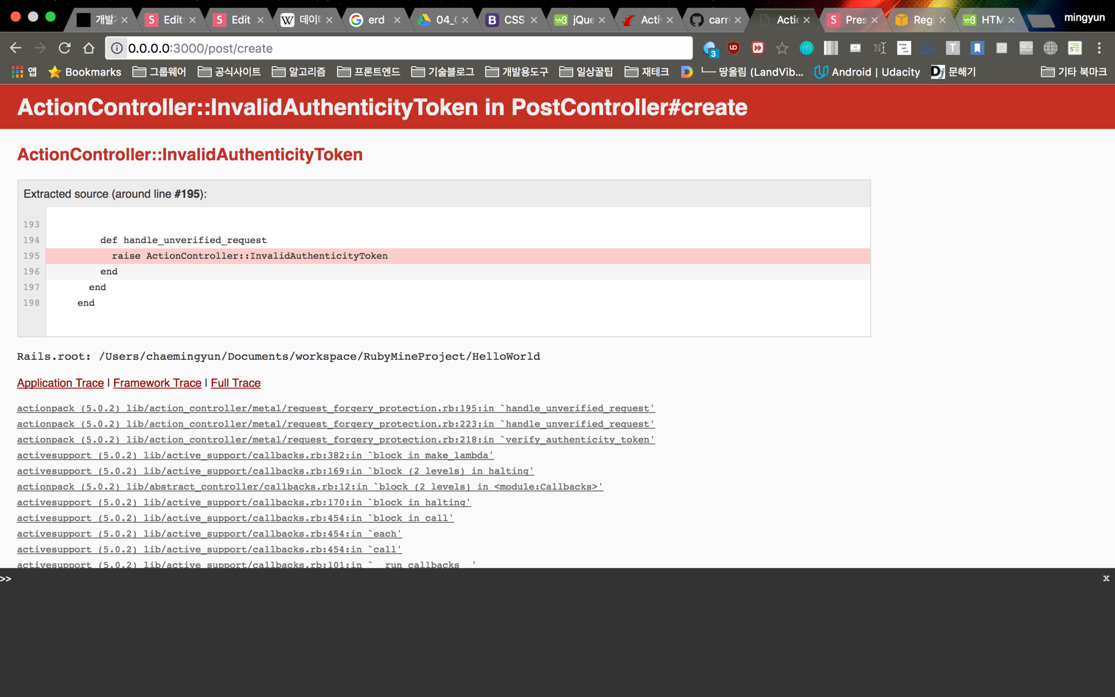The height and width of the screenshot is (697, 1115).
Task: Close the web console with X
Action: 1106,578
